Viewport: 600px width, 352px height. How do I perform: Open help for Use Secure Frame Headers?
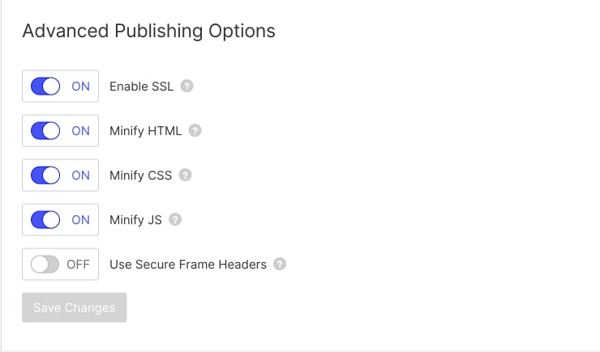click(280, 264)
